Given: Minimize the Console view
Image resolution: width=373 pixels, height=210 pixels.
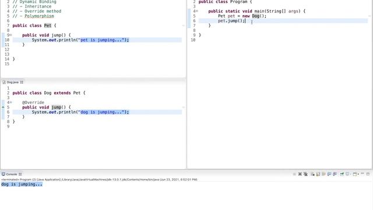Looking at the screenshot, I should click(363, 174).
